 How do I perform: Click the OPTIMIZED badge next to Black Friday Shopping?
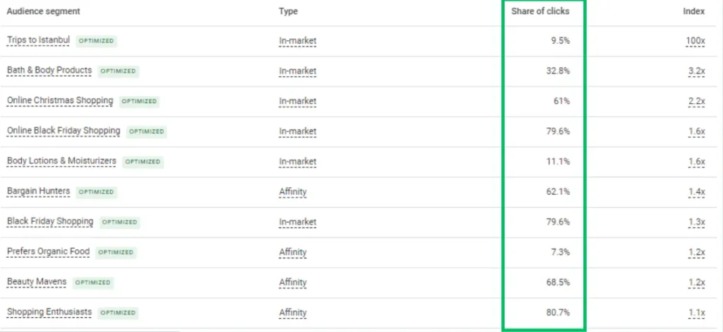tap(119, 223)
